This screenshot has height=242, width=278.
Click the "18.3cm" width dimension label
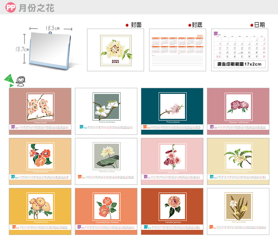click(53, 28)
